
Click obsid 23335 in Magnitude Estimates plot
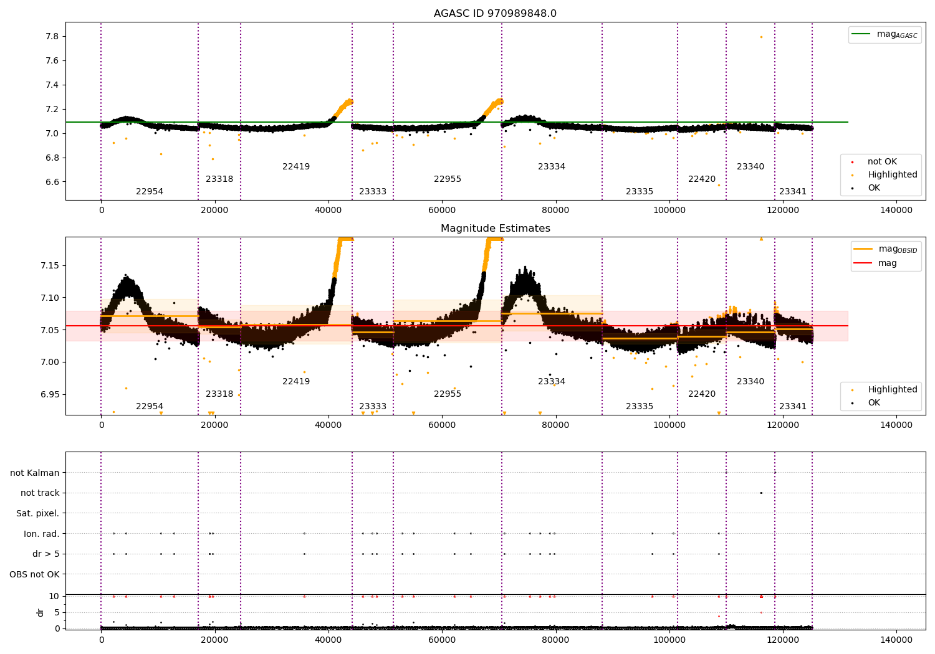[x=640, y=407]
